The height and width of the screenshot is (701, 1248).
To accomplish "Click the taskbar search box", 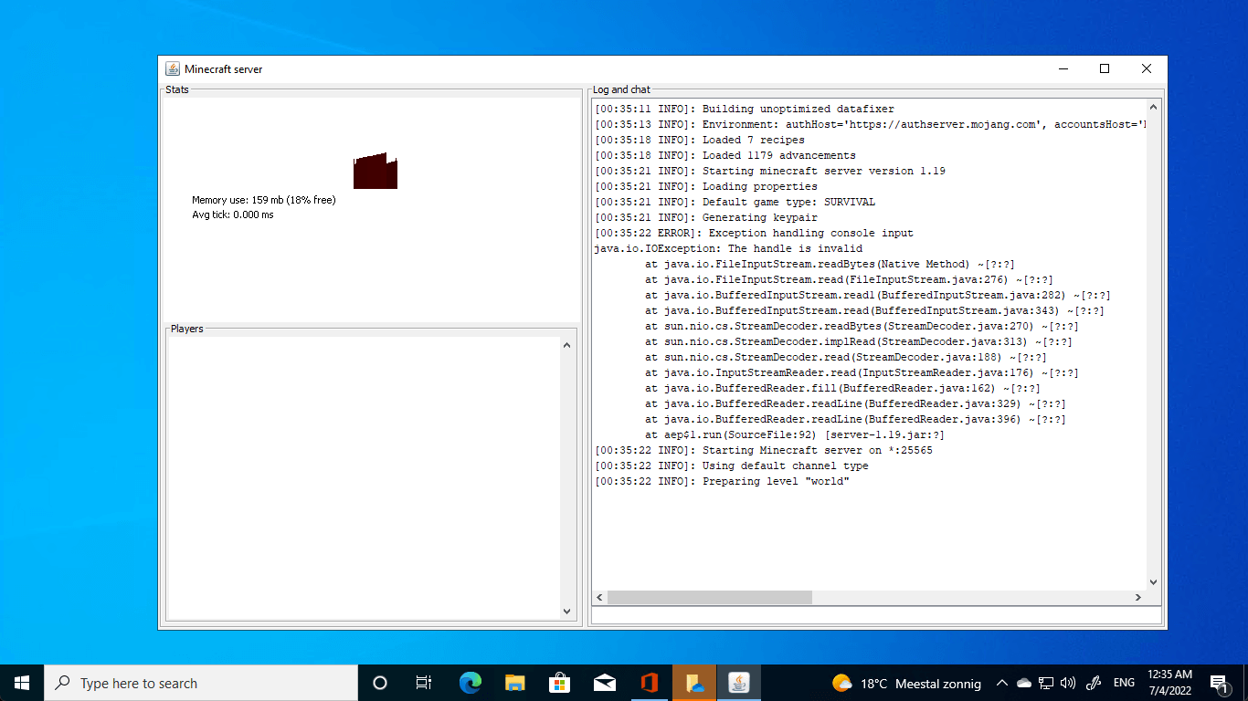I will tap(201, 683).
